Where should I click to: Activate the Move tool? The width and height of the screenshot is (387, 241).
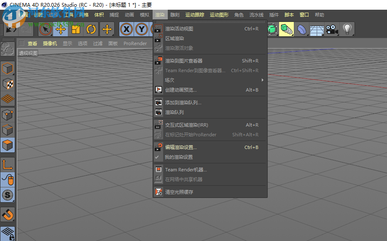pyautogui.click(x=60, y=30)
